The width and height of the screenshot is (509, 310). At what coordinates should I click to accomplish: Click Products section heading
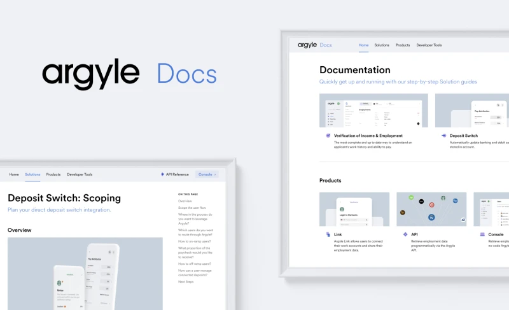click(330, 181)
